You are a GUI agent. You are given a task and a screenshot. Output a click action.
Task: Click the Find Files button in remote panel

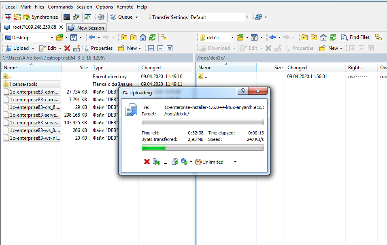(355, 37)
